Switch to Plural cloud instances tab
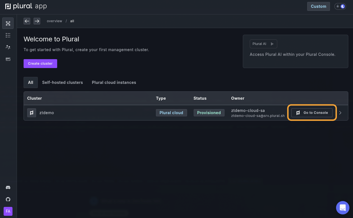Image resolution: width=353 pixels, height=218 pixels. coord(114,82)
